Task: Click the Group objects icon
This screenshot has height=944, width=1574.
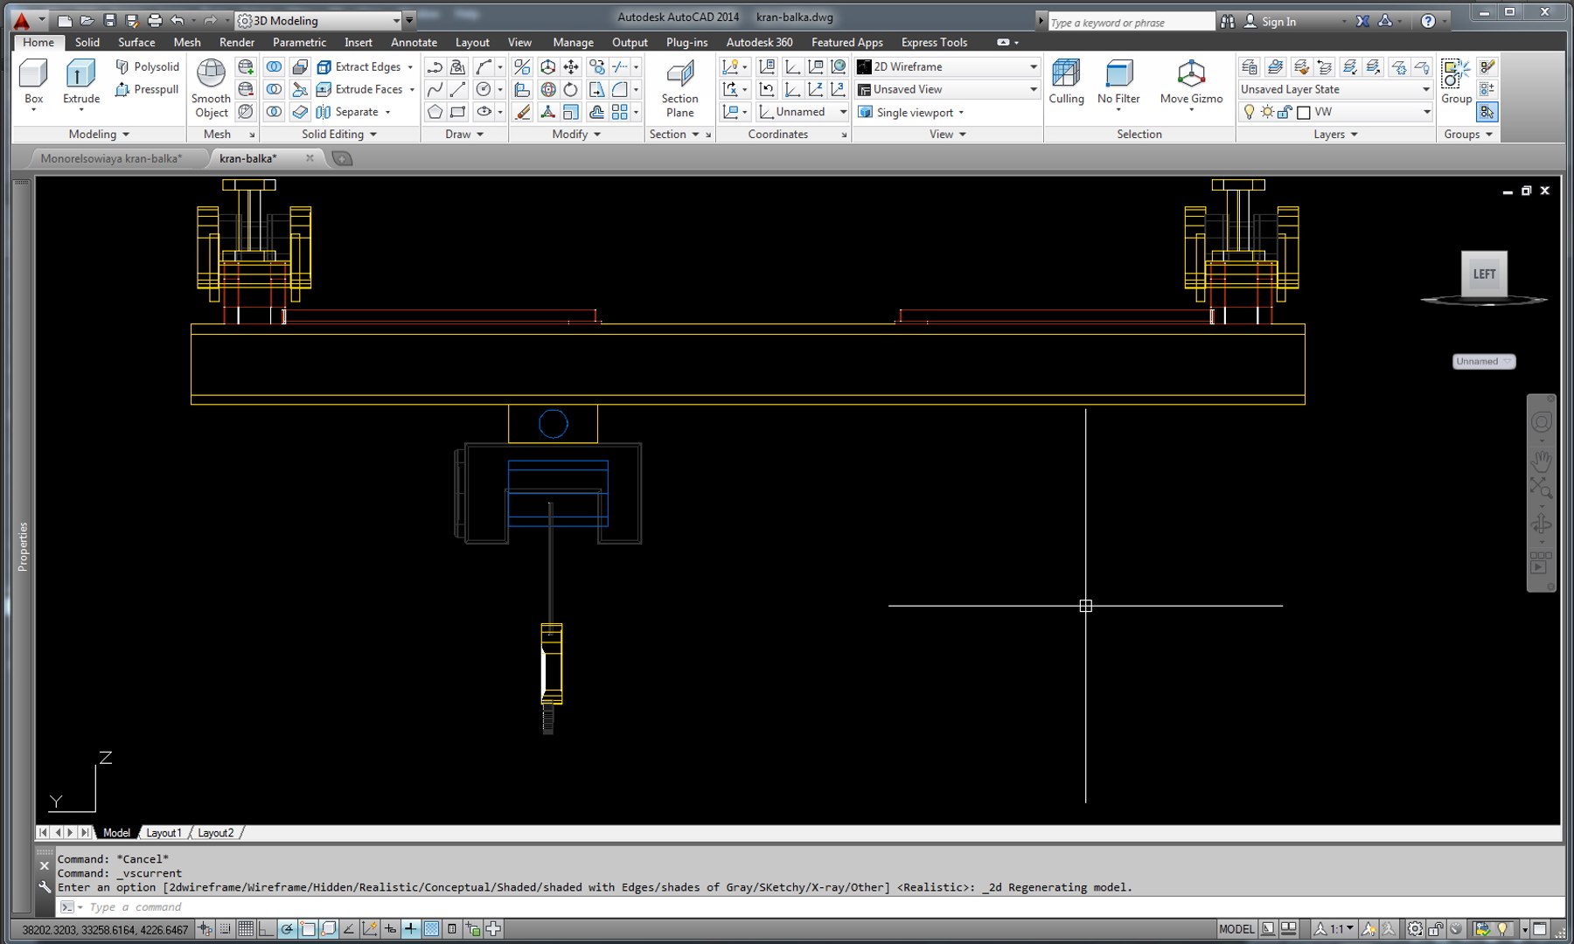Action: pyautogui.click(x=1456, y=82)
